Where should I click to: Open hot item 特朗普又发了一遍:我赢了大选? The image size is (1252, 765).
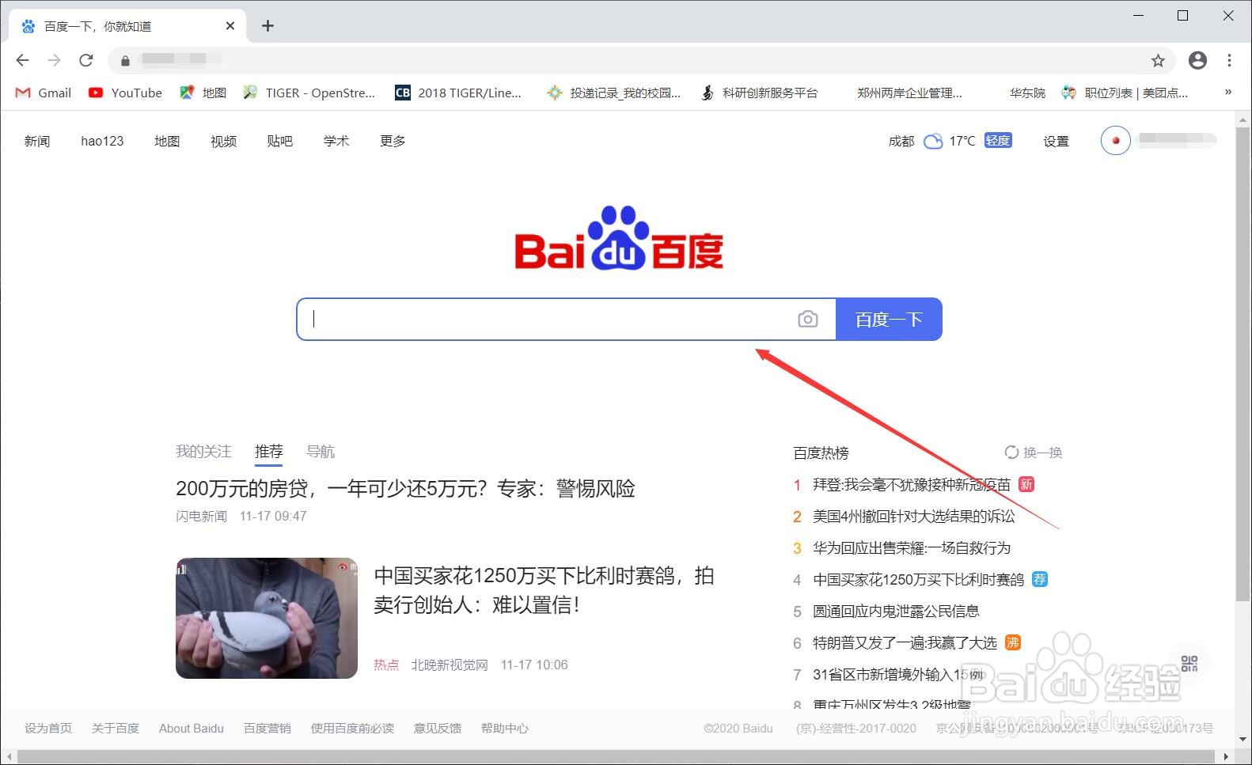(905, 643)
